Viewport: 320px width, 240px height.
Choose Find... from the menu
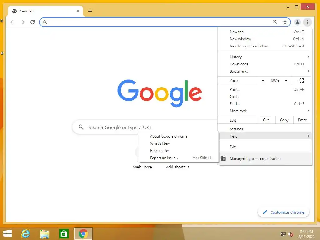265,103
